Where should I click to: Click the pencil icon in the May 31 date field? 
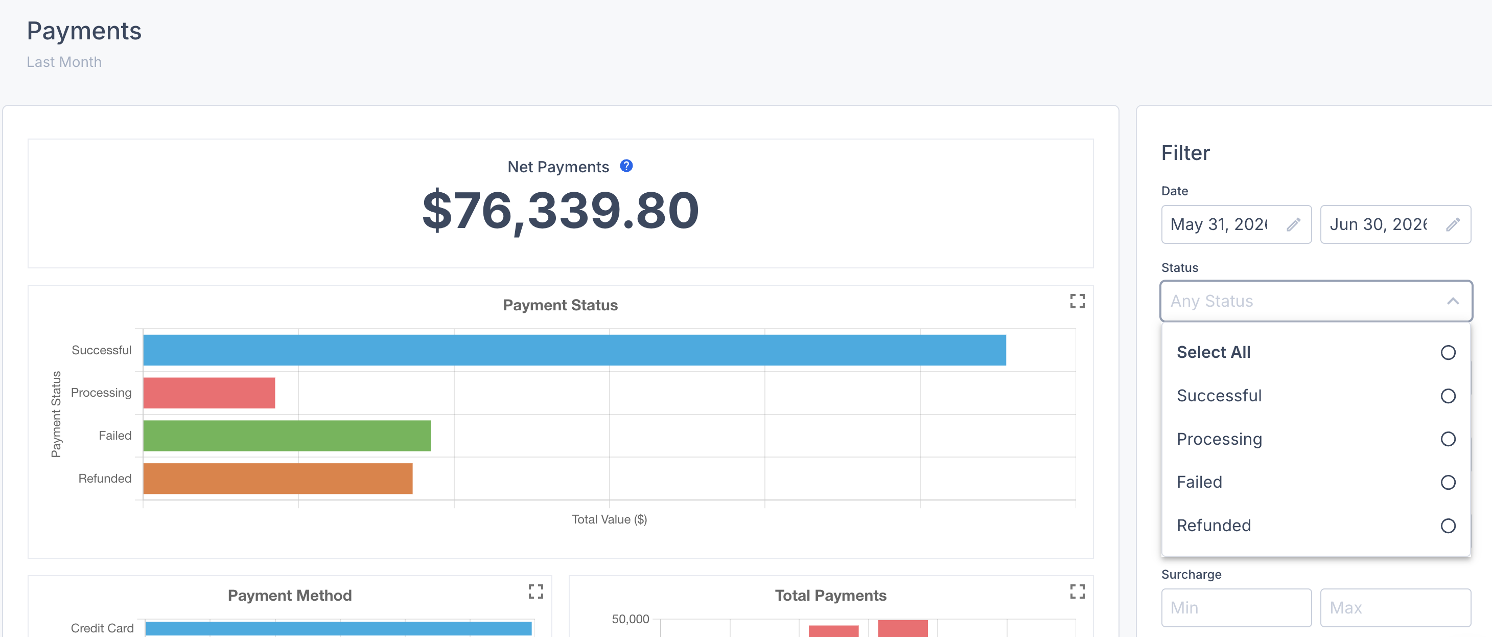tap(1293, 224)
